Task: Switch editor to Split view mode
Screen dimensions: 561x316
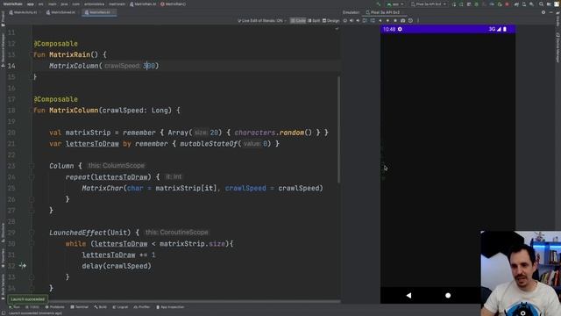Action: (x=314, y=20)
